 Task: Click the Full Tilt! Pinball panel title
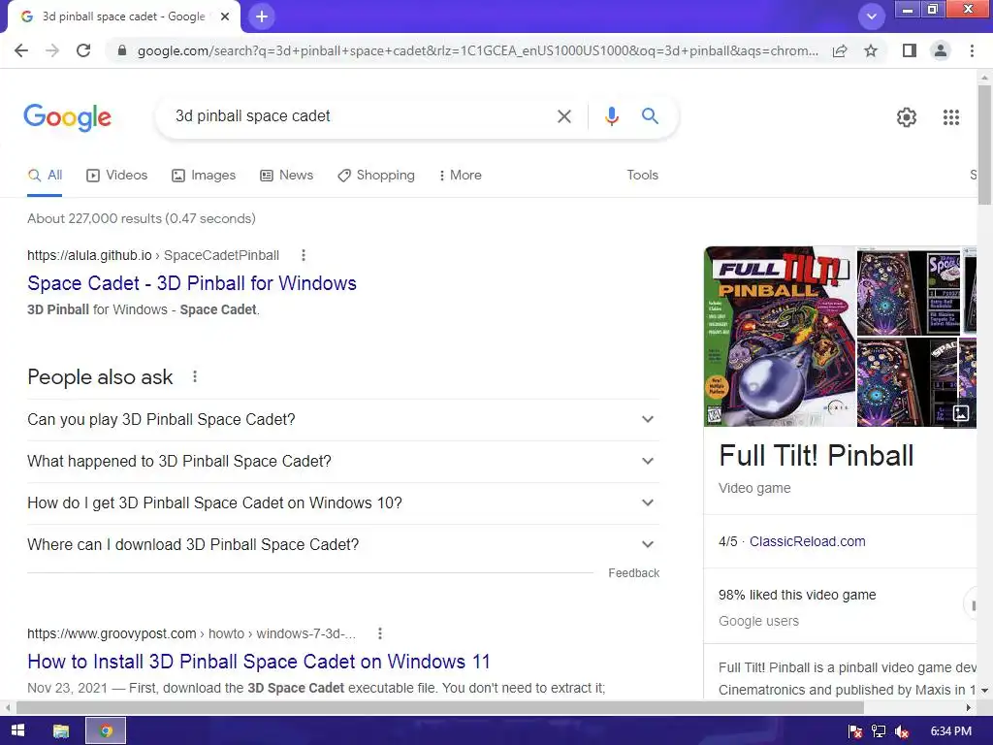tap(817, 456)
